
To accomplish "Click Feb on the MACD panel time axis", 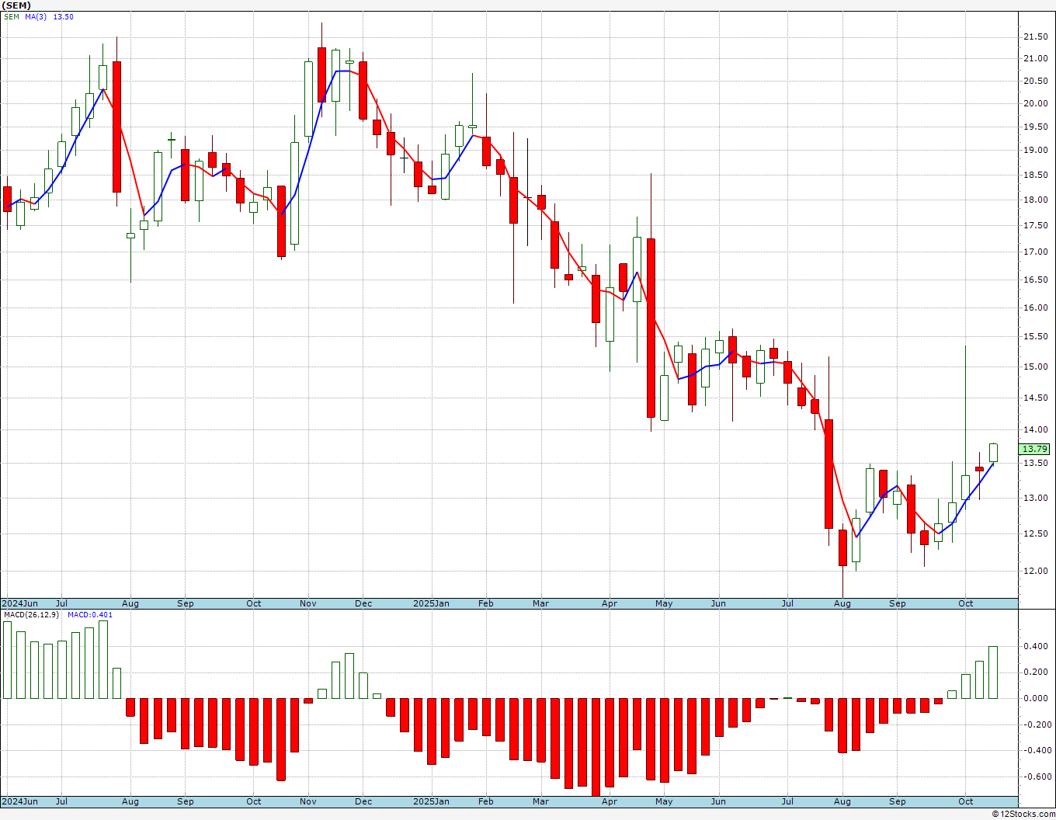I will click(x=486, y=801).
